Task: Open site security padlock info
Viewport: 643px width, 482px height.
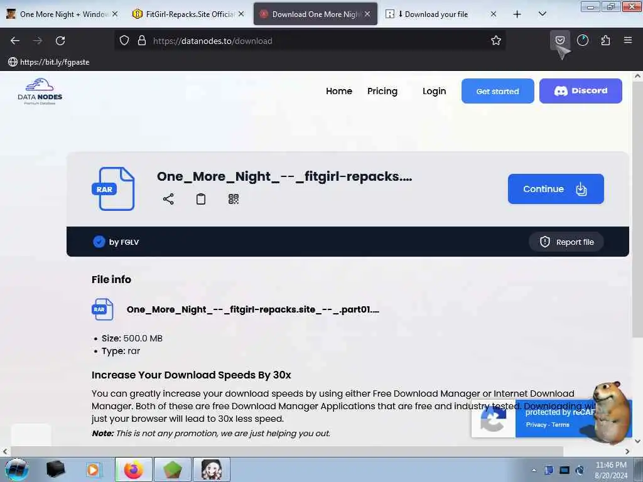Action: [142, 41]
